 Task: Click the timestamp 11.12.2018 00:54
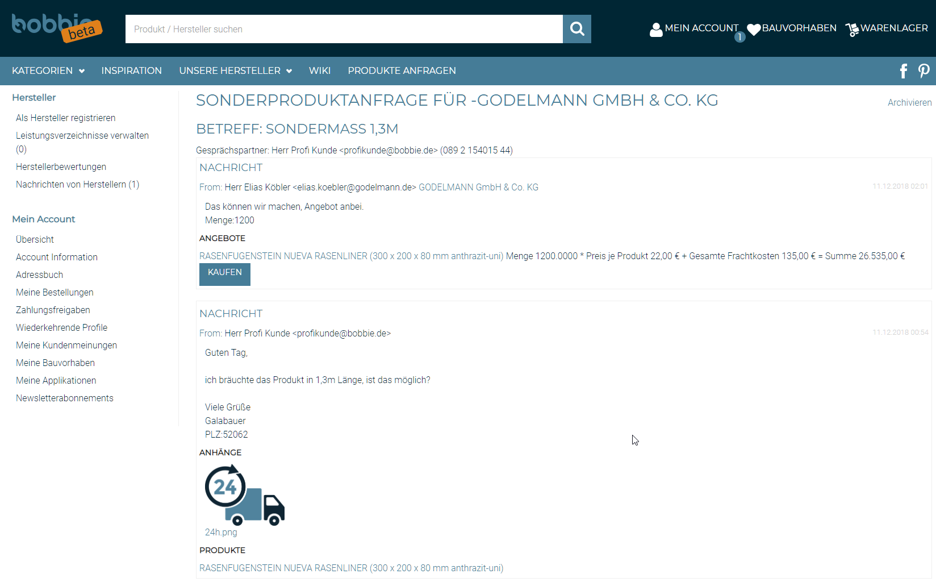900,332
